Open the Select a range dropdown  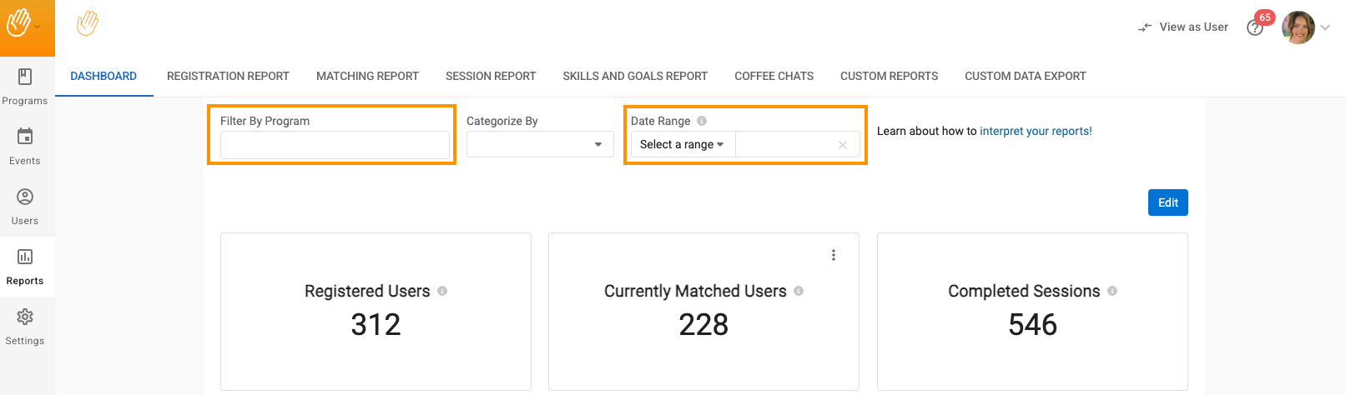(x=682, y=145)
